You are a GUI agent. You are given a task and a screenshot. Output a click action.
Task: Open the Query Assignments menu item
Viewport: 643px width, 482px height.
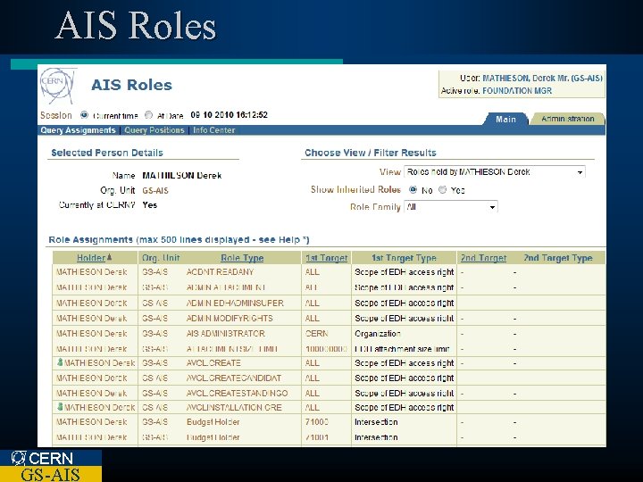tap(78, 130)
